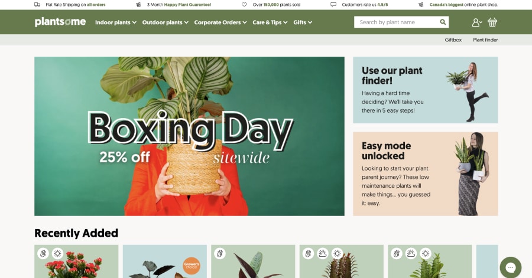Open the Easy mode unlocked card

(x=426, y=174)
